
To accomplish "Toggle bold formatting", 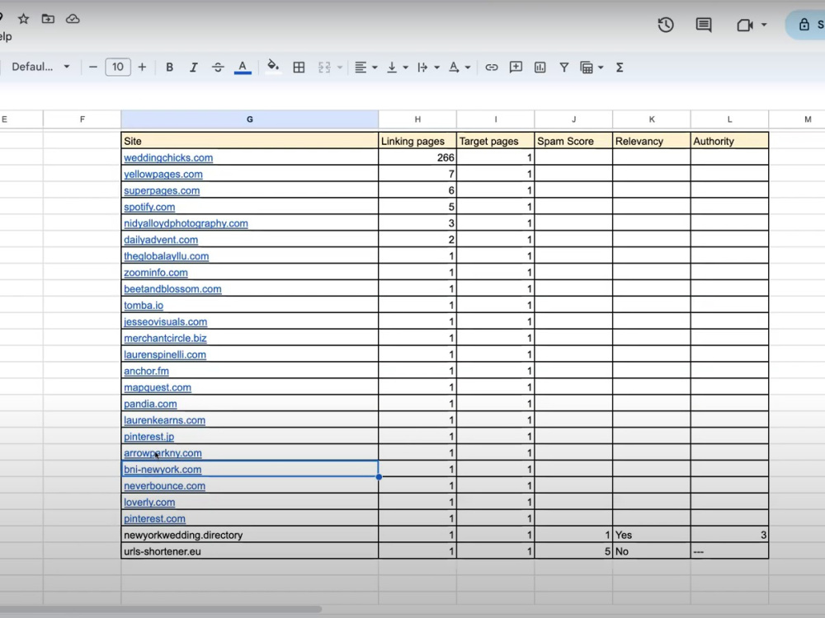I will click(x=169, y=68).
